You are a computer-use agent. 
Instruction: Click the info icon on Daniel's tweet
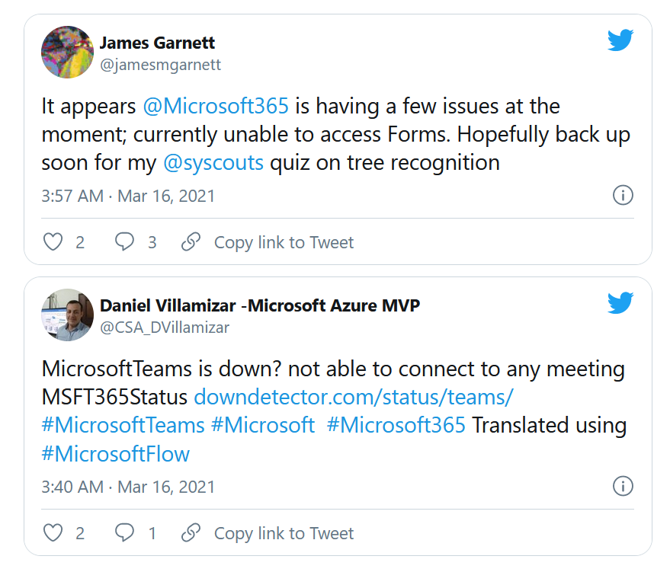click(x=623, y=487)
